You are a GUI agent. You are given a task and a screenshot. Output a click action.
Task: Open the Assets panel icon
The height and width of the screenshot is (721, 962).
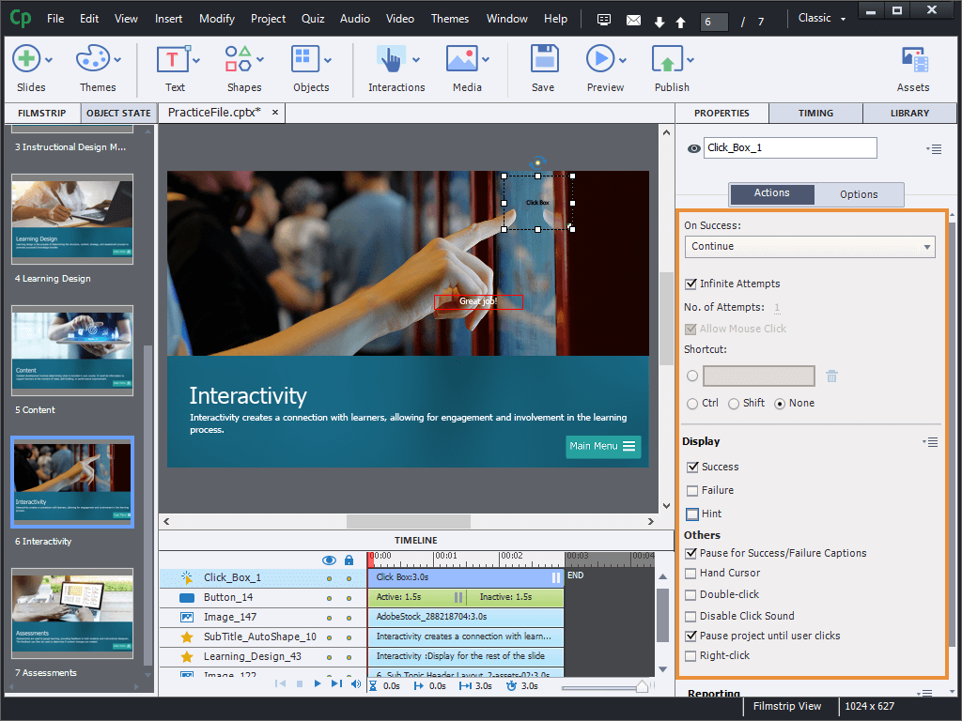pos(913,60)
